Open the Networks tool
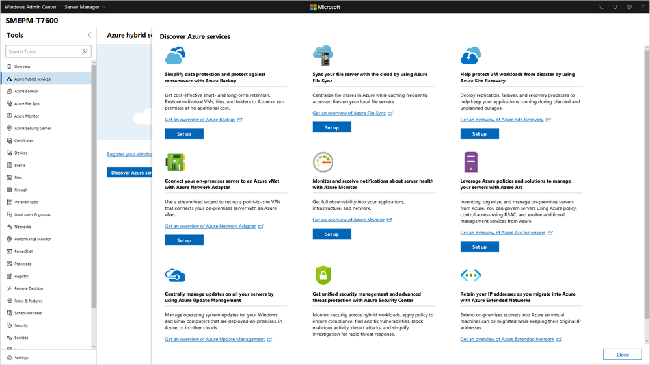This screenshot has width=650, height=365. coord(46,227)
